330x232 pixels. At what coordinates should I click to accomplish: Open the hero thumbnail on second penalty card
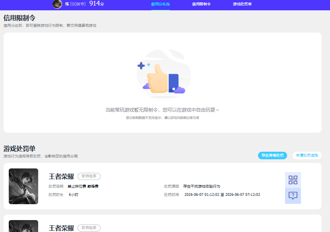23,226
